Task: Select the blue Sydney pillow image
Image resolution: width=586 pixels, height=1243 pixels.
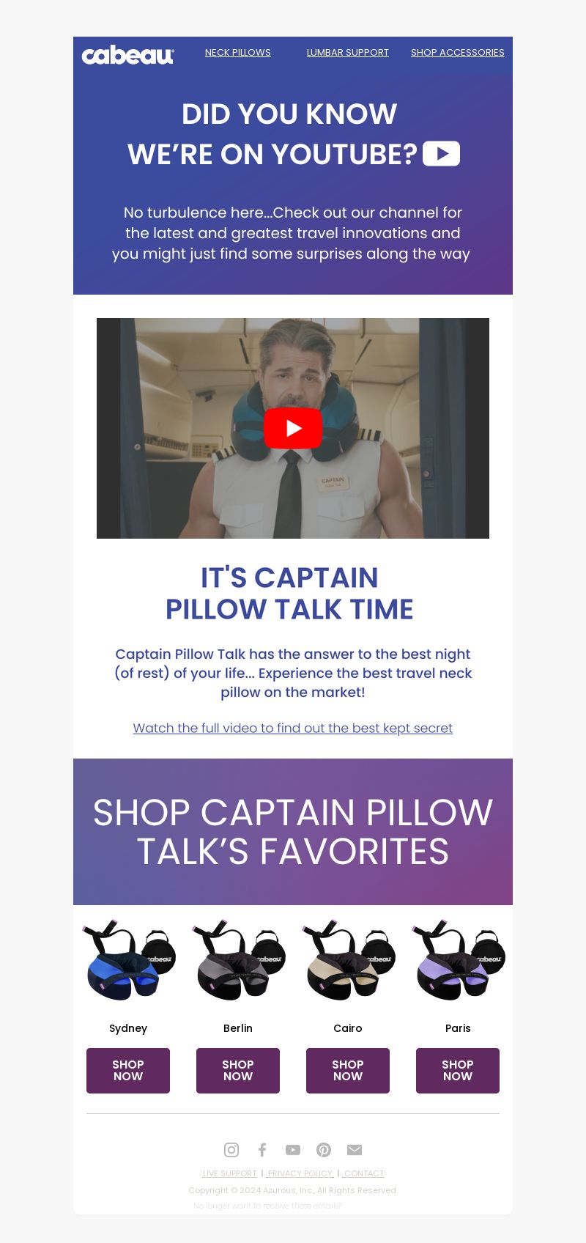Action: (128, 960)
